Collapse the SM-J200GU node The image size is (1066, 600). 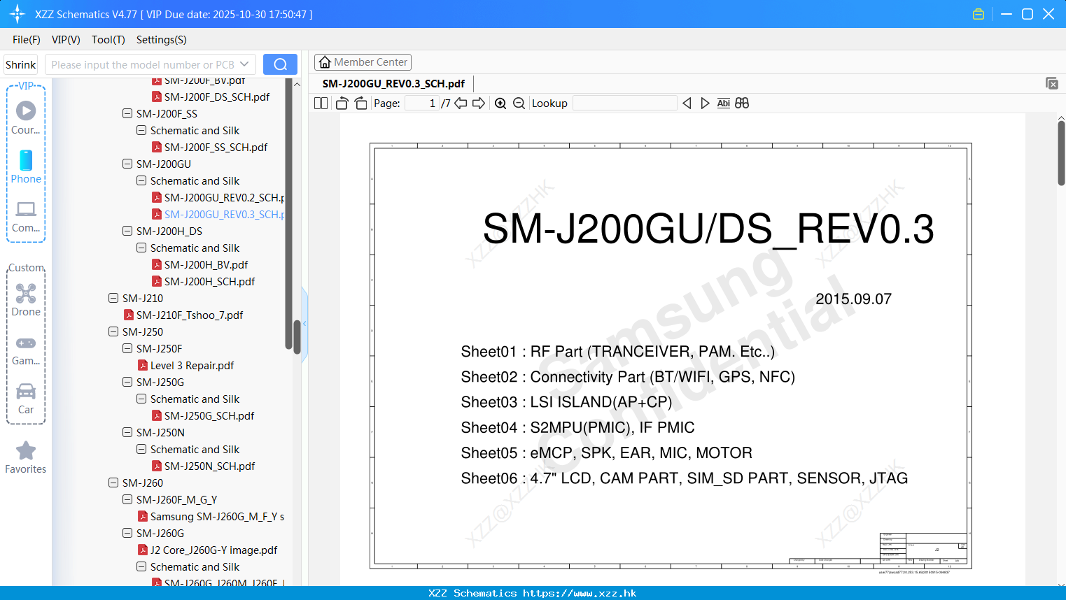[127, 164]
